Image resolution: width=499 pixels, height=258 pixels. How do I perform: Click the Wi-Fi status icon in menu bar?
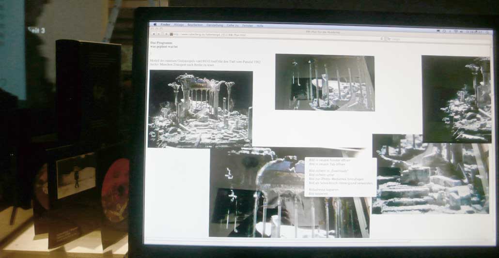(x=455, y=31)
